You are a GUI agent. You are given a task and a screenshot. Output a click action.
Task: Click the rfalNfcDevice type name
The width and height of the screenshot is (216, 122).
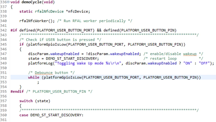pos(49,12)
